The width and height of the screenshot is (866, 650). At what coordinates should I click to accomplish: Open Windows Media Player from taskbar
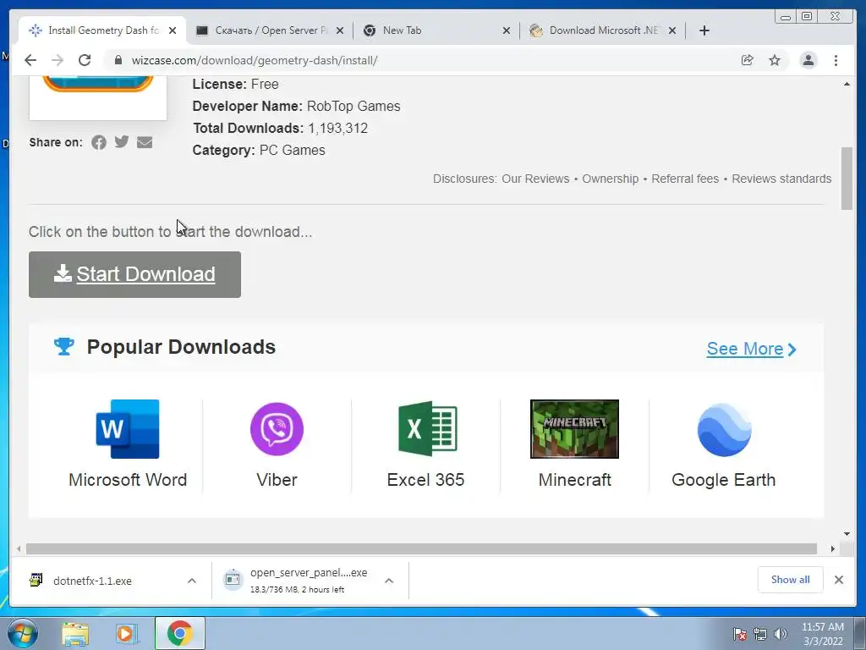click(x=127, y=633)
